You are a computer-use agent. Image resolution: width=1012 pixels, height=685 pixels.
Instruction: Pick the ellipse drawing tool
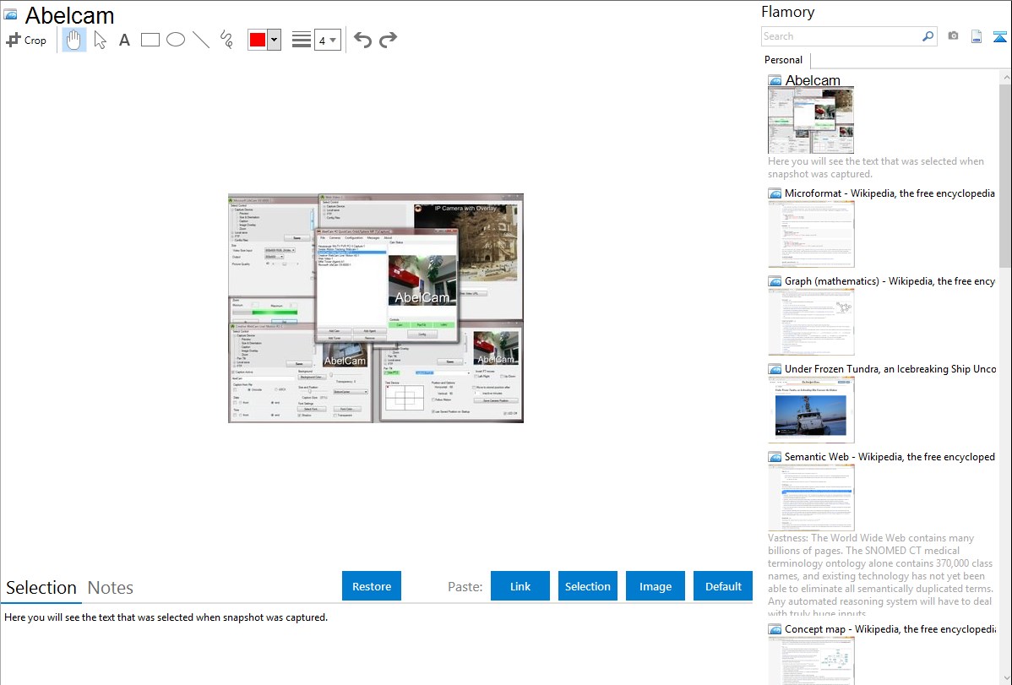coord(176,40)
